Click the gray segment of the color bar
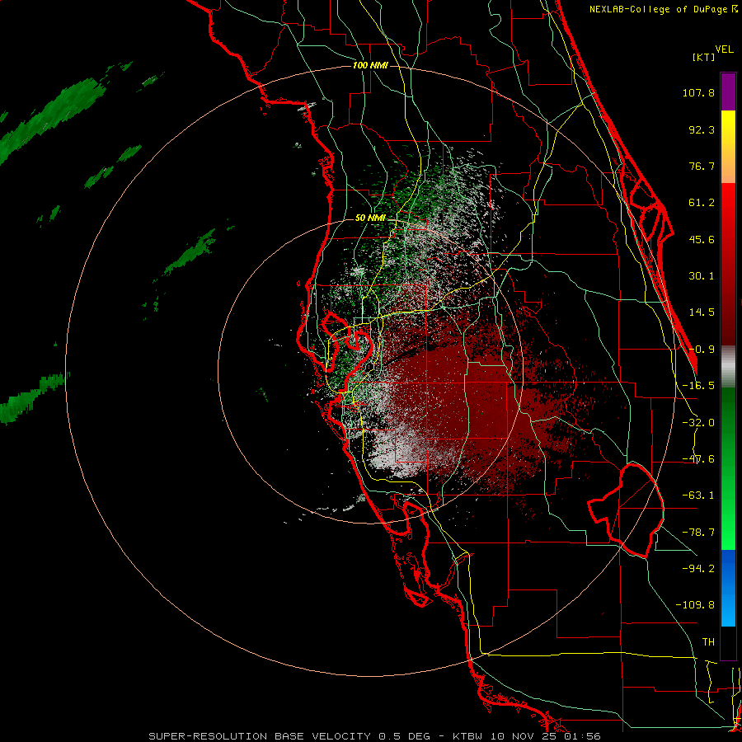Image resolution: width=742 pixels, height=742 pixels. [728, 367]
